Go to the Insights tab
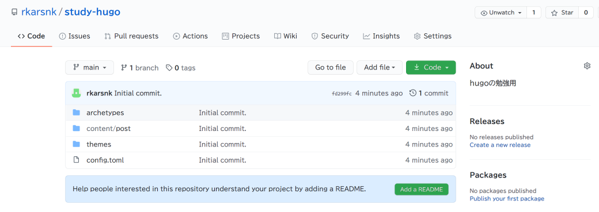This screenshot has width=599, height=212. (381, 36)
